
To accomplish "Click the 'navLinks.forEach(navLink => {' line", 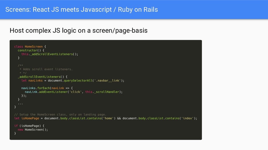I will (47, 88).
